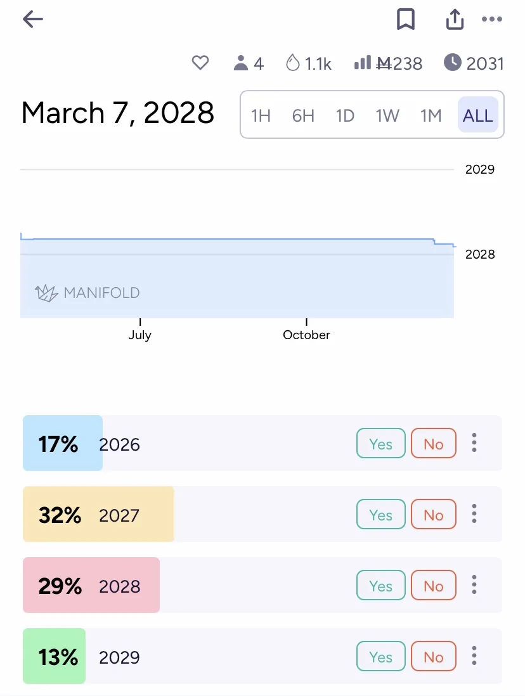Bet Yes on the 2026 answer
Image resolution: width=525 pixels, height=696 pixels.
coord(380,444)
